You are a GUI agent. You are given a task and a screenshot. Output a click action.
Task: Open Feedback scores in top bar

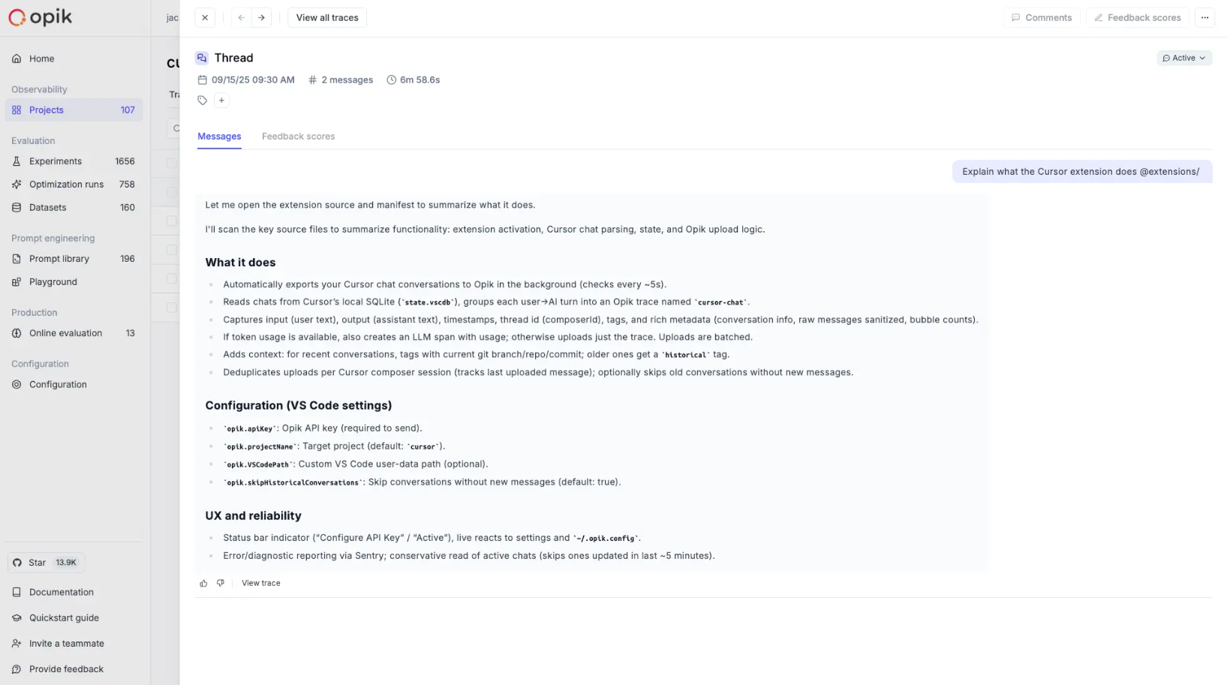point(1137,18)
